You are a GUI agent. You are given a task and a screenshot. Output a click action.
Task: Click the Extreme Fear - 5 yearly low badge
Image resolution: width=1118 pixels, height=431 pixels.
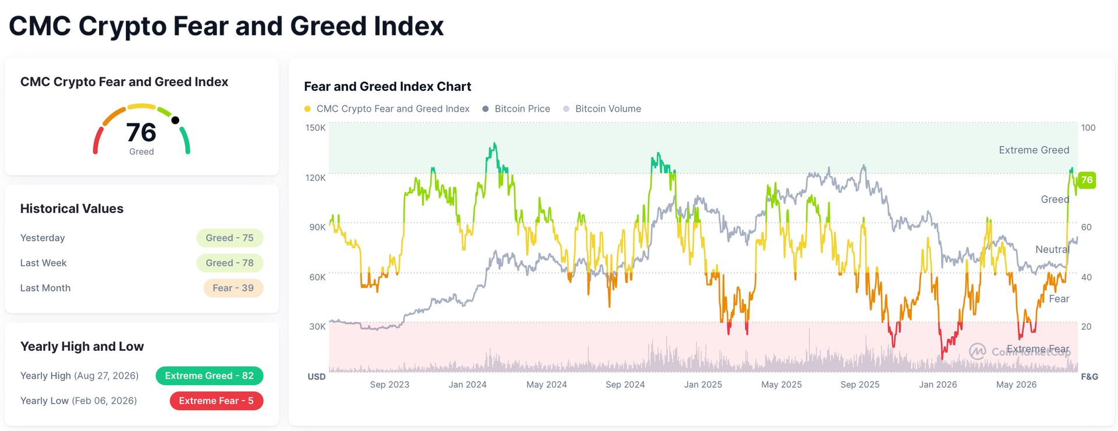(216, 401)
